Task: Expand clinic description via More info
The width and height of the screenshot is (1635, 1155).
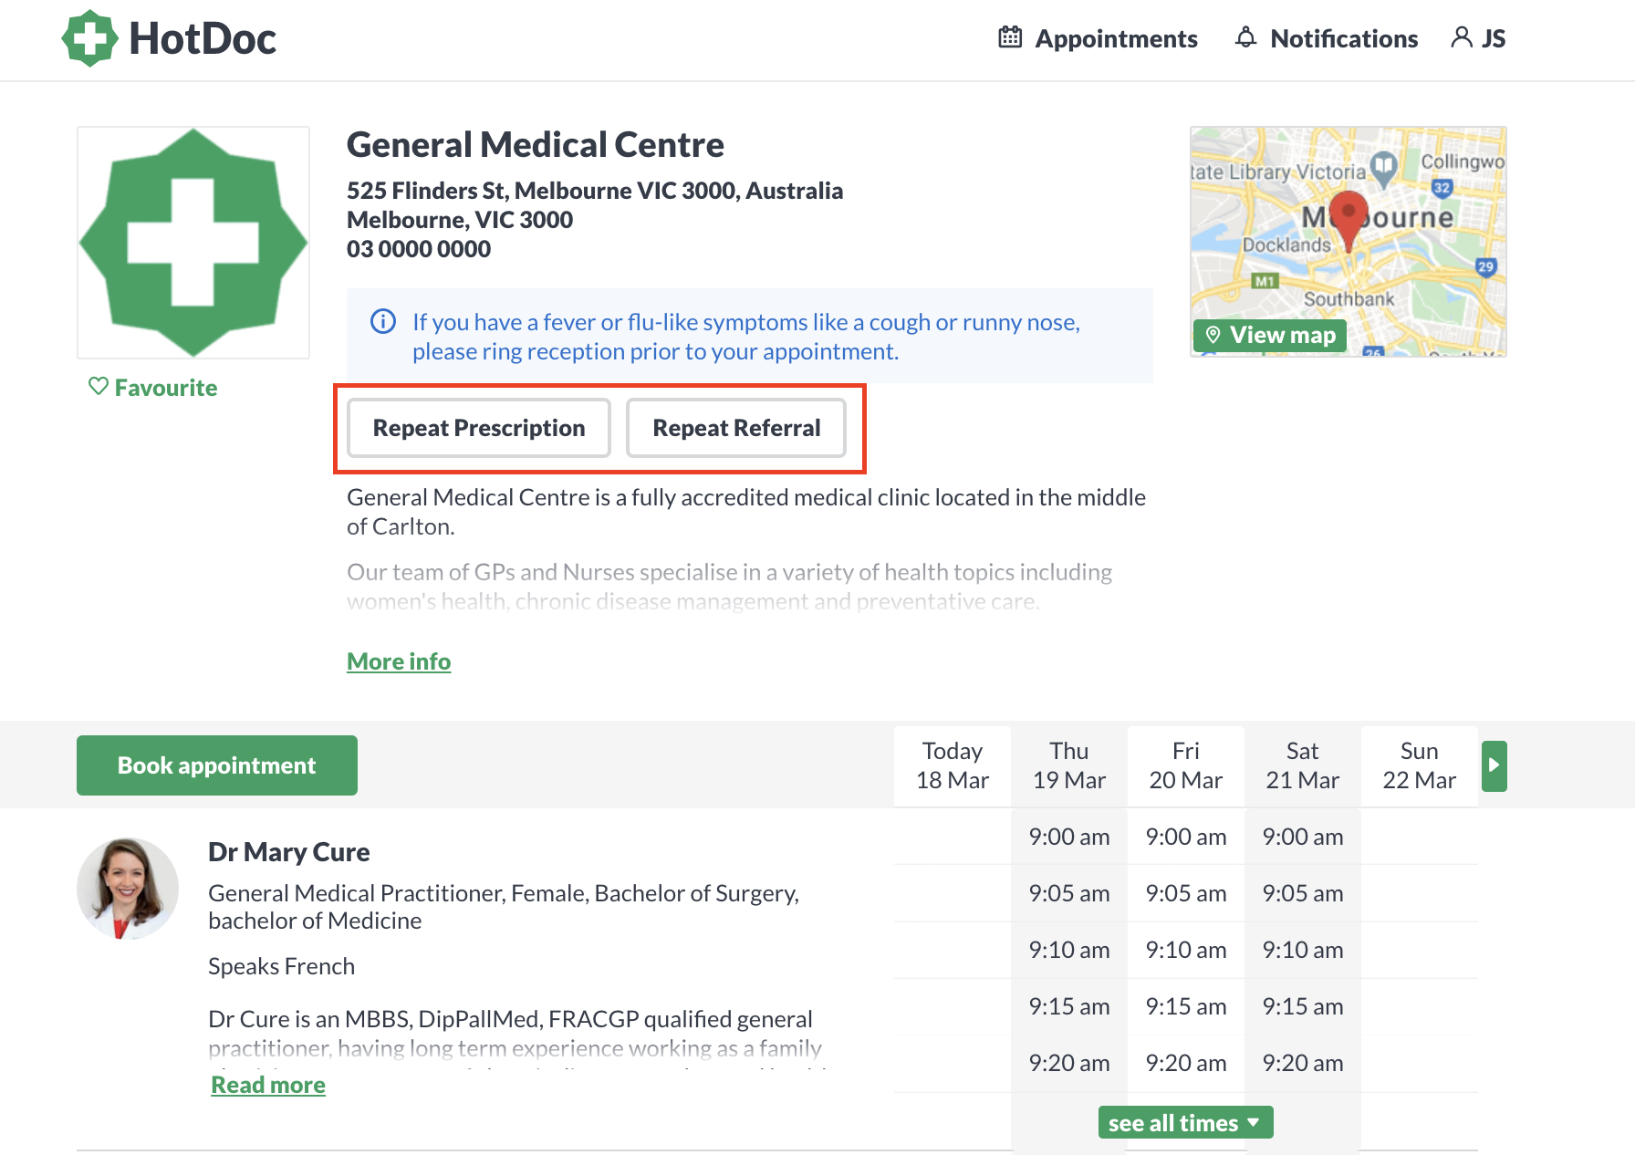Action: pos(399,661)
